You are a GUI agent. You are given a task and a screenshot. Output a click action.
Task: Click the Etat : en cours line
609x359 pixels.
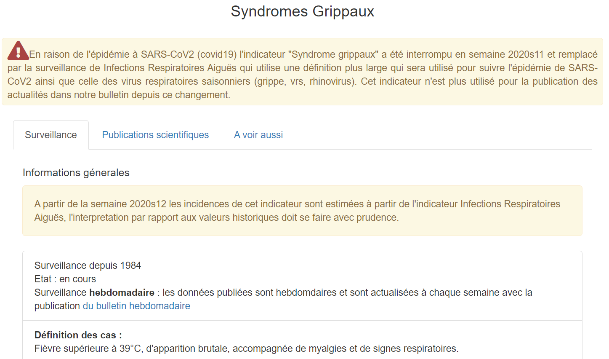point(65,279)
